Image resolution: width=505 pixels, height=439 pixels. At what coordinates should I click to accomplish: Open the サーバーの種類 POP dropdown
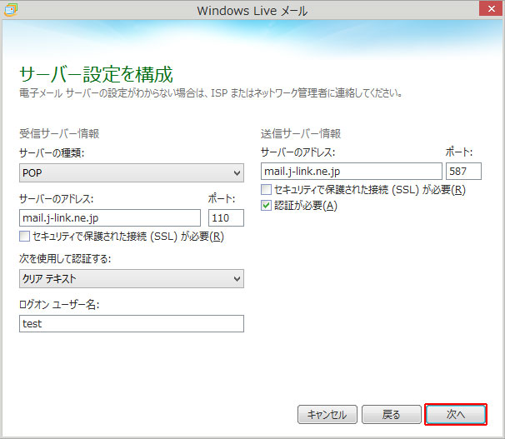click(x=132, y=172)
